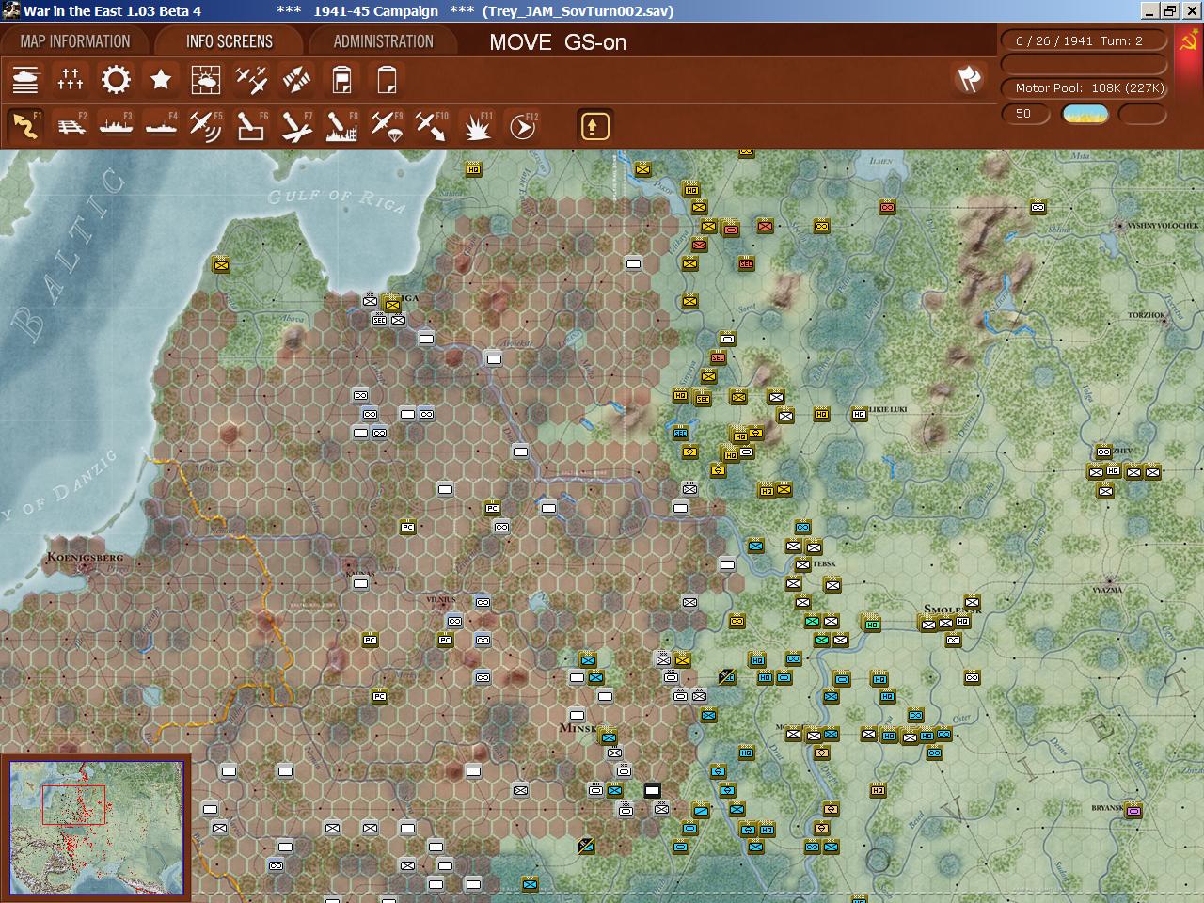Open the production gear icon

pos(116,80)
